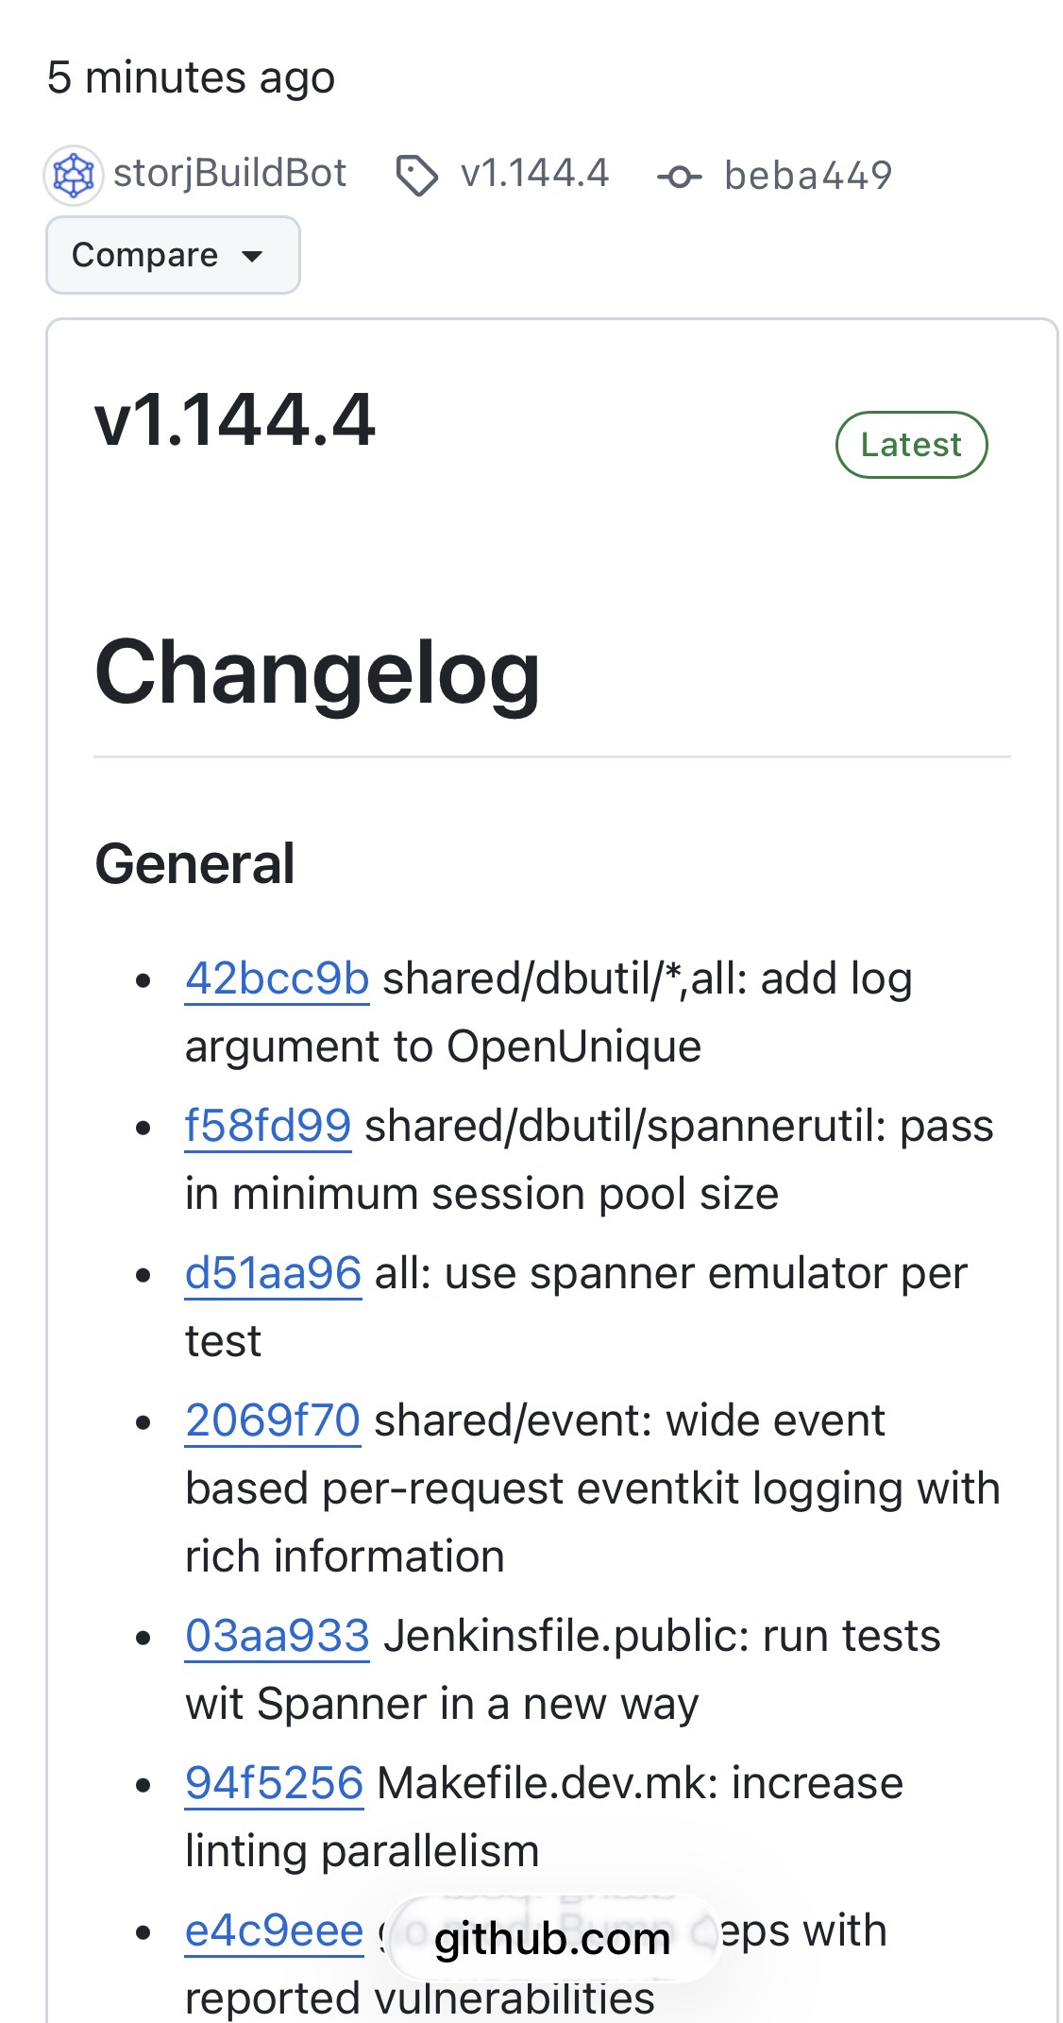Open commit d51aa96 link
The image size is (1063, 2023).
point(273,1273)
